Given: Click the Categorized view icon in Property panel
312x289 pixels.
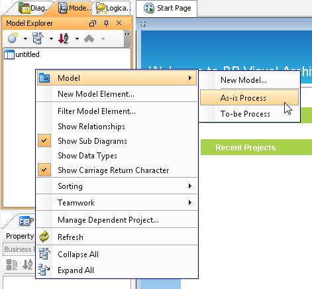Looking at the screenshot, I should click(x=12, y=264).
